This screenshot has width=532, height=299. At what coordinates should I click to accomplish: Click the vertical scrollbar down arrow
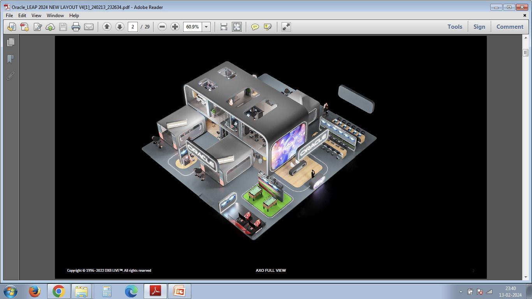[525, 277]
